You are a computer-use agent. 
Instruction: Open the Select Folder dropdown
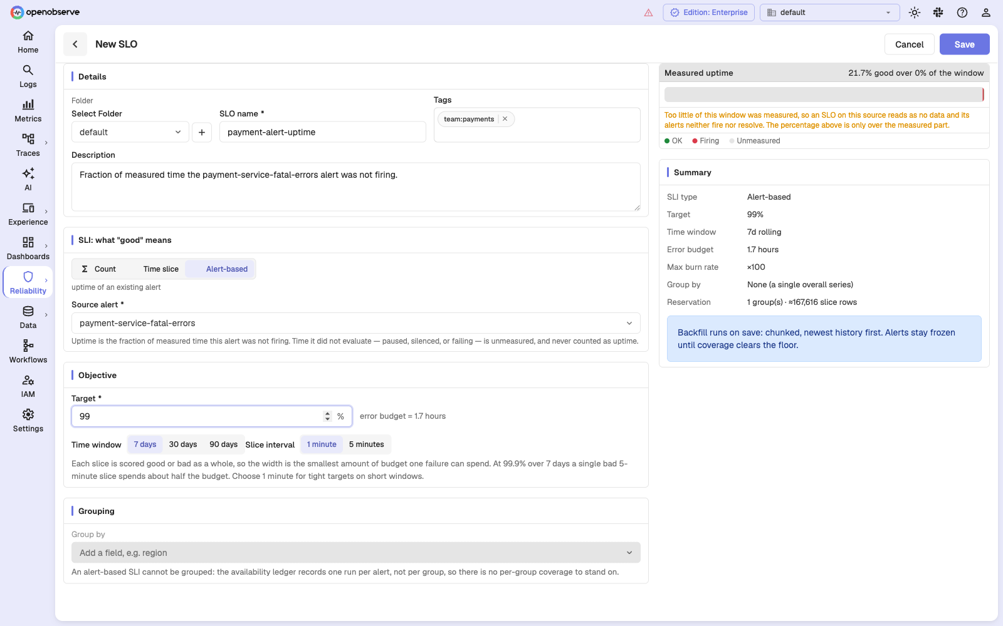click(x=130, y=132)
